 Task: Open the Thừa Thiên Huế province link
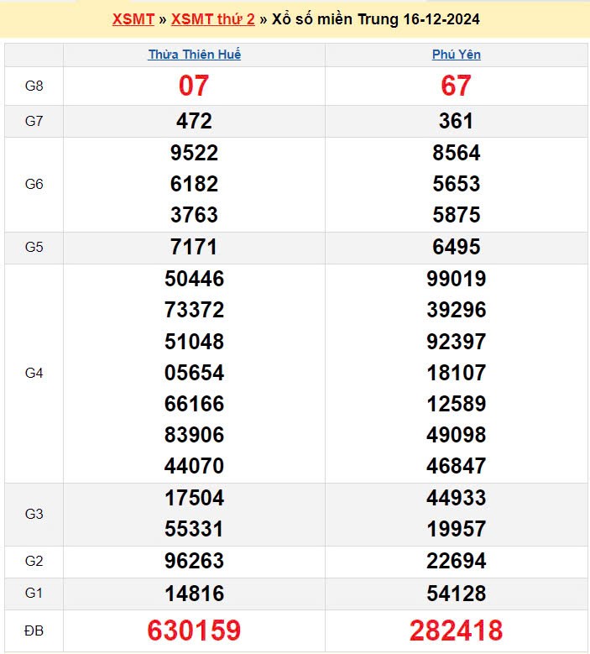195,55
